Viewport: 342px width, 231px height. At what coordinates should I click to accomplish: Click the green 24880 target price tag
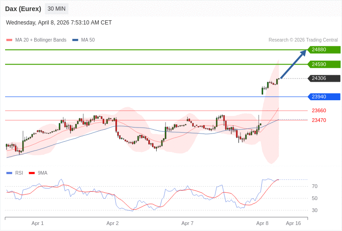[324, 49]
